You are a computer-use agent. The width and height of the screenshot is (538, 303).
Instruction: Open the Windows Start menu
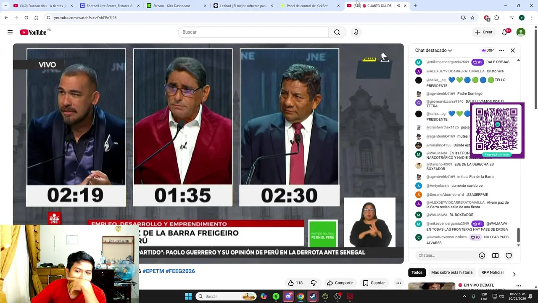[x=188, y=296]
